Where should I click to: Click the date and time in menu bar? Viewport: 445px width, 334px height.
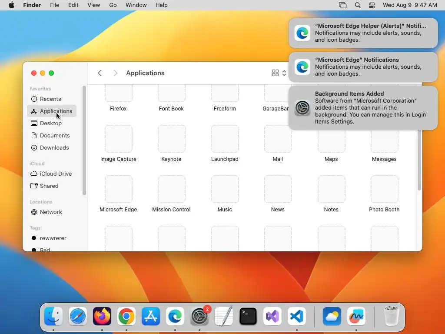coord(410,5)
